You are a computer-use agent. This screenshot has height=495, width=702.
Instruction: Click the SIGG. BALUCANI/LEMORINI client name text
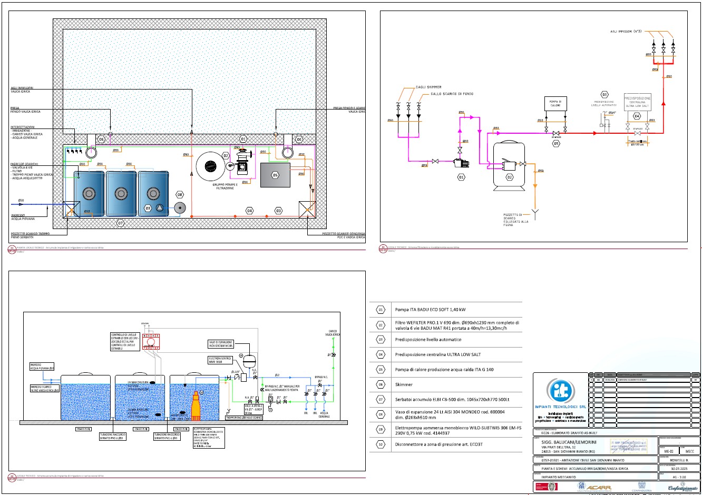pos(569,442)
